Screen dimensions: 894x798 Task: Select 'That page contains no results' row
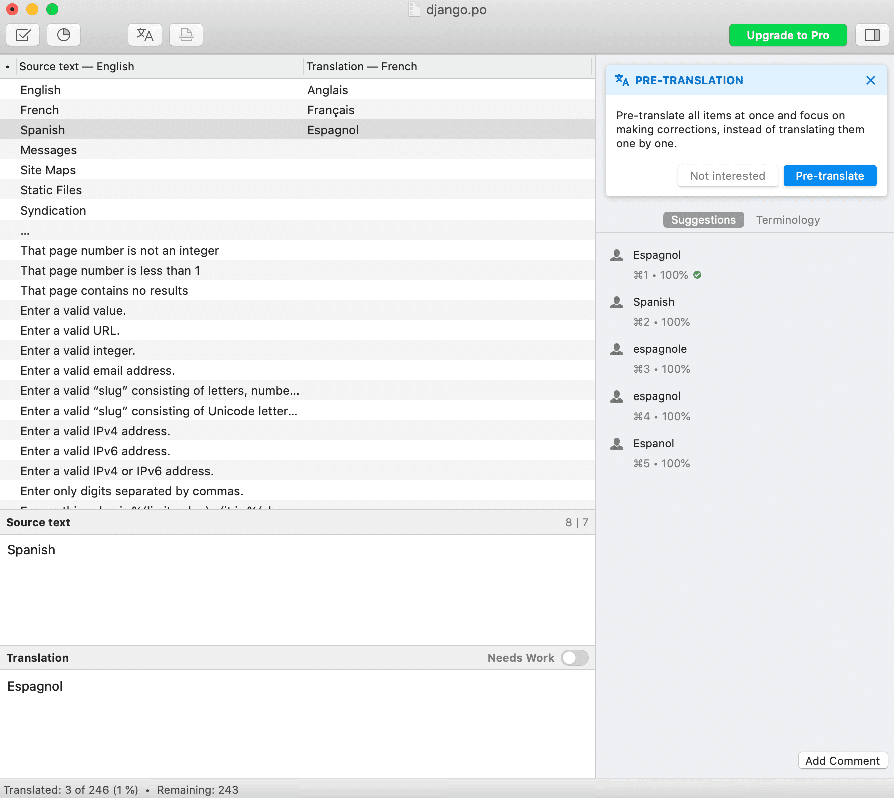[x=297, y=290]
